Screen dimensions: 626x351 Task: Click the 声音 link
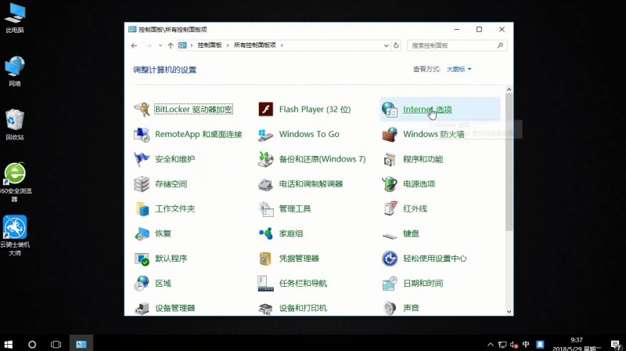411,308
